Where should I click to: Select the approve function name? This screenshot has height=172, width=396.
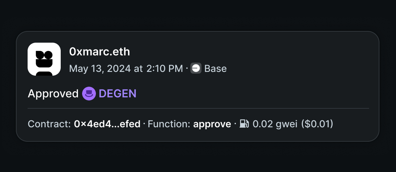coord(212,124)
